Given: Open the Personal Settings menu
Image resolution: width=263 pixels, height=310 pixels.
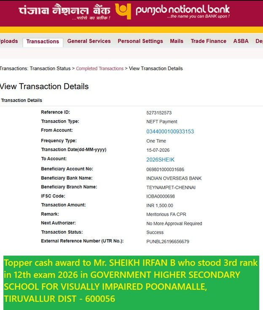Looking at the screenshot, I should (140, 41).
